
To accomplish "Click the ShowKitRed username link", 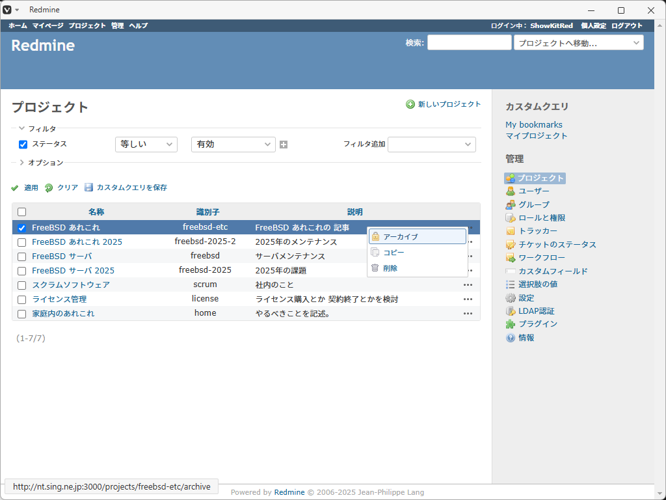I will pyautogui.click(x=552, y=25).
